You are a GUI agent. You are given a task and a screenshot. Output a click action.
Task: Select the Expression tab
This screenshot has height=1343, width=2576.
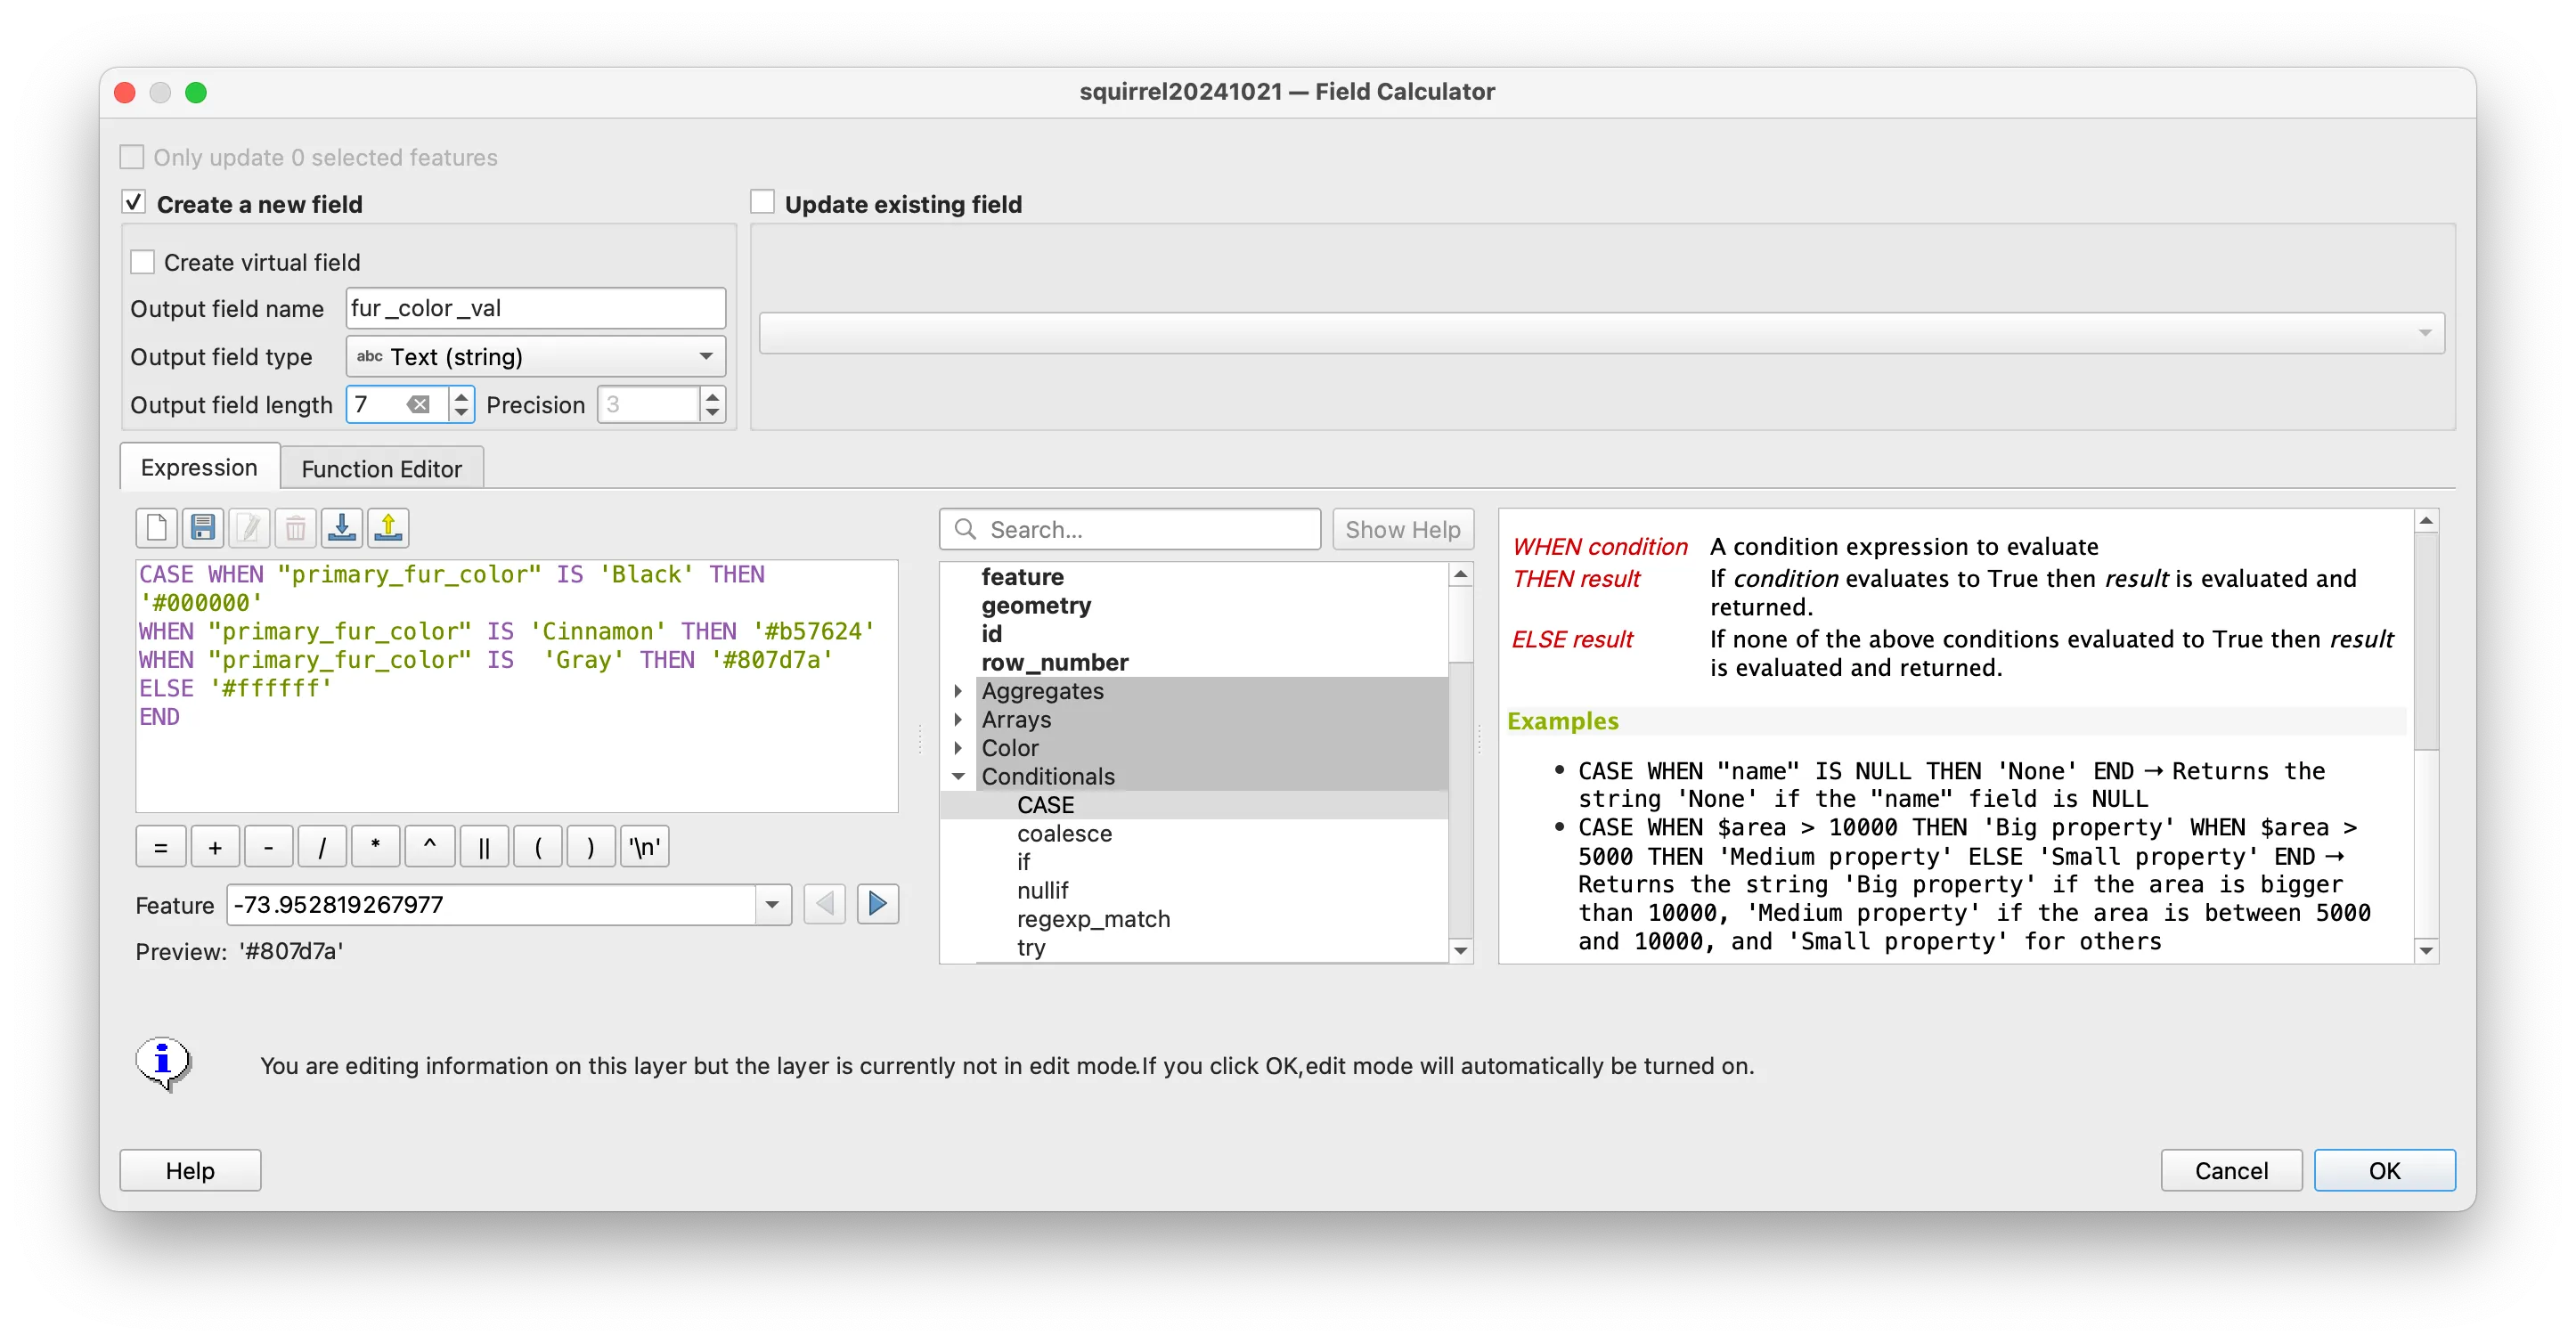pos(199,468)
